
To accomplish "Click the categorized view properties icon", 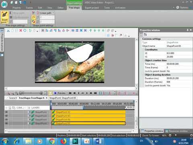I will point(141,35).
